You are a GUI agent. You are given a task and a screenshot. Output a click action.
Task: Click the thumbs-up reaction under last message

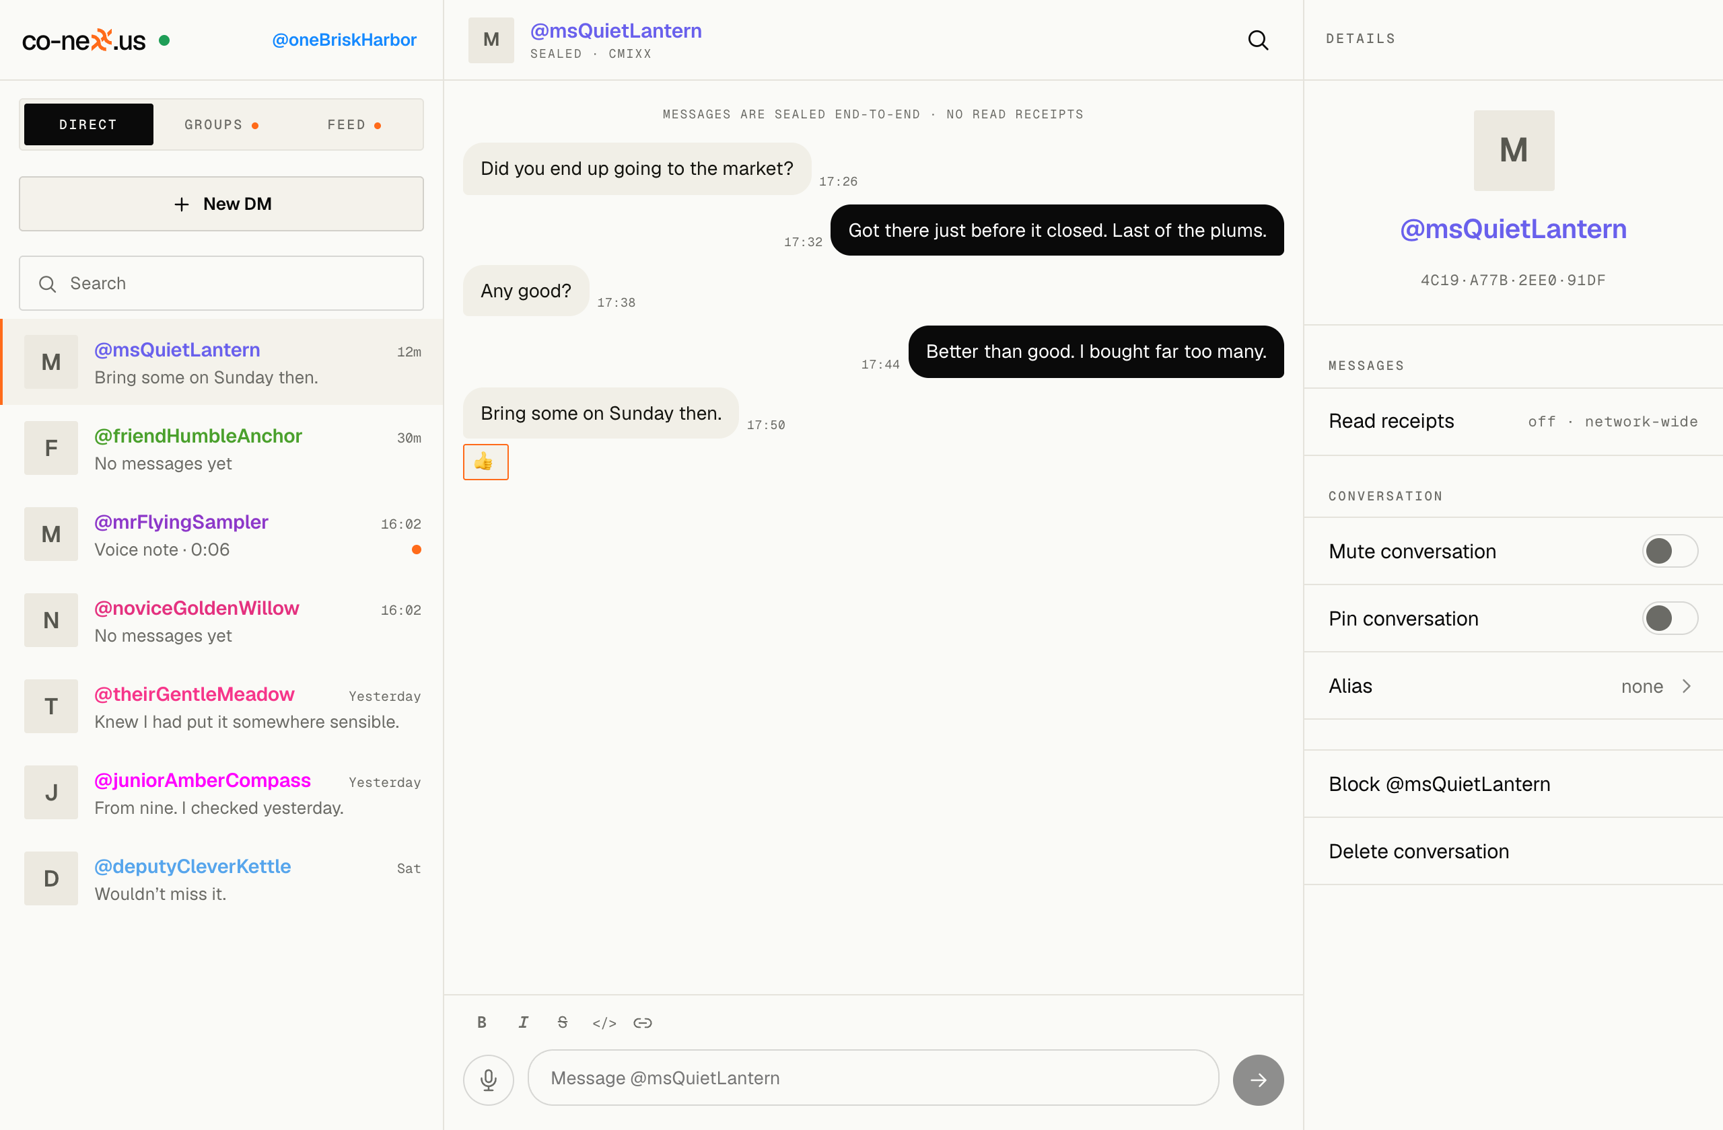click(486, 461)
